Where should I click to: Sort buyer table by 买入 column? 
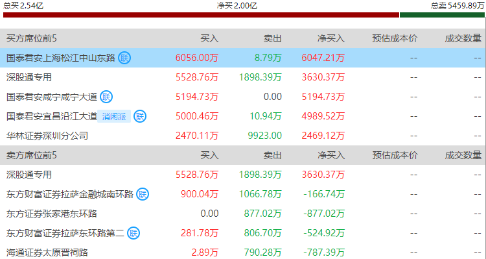209,38
